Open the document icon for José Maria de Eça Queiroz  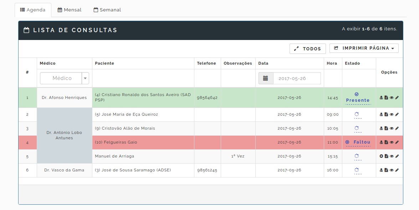click(x=386, y=115)
